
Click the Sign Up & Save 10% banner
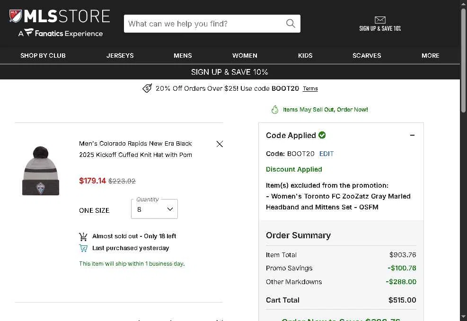(x=229, y=72)
